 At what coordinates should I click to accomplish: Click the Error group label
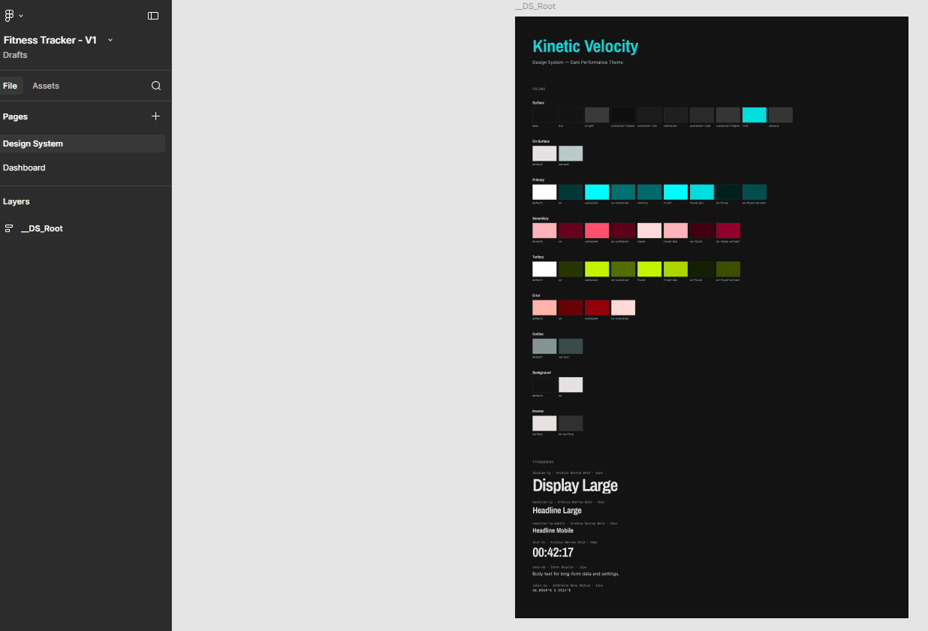click(x=537, y=295)
